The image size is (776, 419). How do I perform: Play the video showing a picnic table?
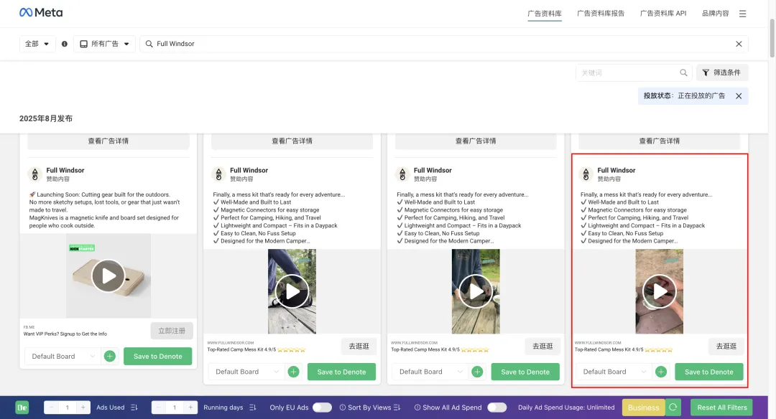click(476, 291)
